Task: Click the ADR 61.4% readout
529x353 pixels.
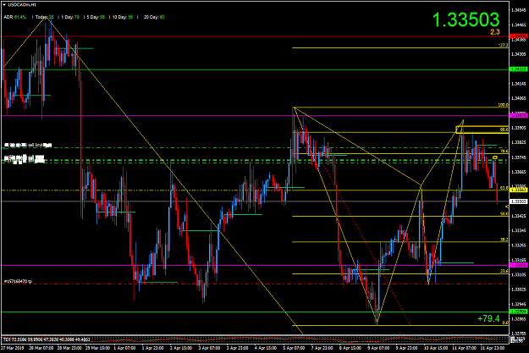Action: [x=15, y=17]
